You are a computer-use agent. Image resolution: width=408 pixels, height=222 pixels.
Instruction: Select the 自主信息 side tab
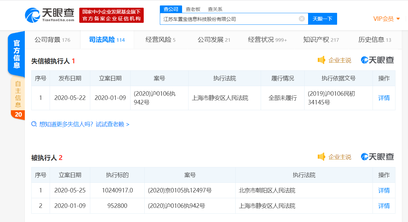[18, 93]
